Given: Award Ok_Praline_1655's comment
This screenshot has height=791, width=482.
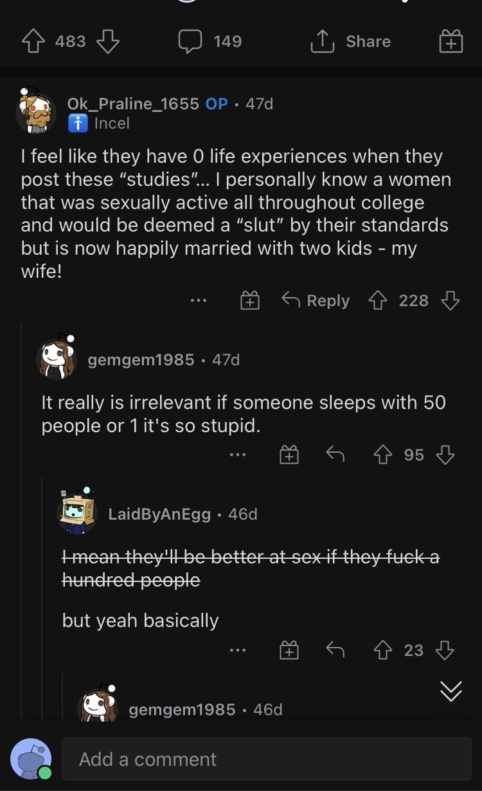Looking at the screenshot, I should point(249,300).
